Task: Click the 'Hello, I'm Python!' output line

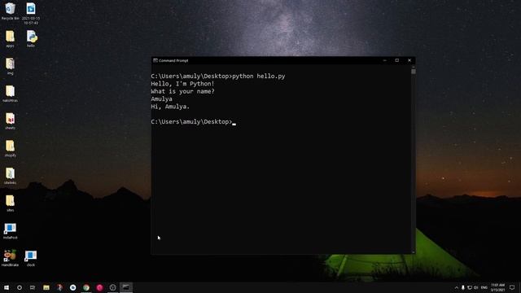Action: coord(182,84)
